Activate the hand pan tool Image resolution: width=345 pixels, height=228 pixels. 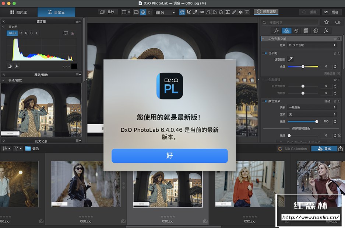tap(182, 12)
